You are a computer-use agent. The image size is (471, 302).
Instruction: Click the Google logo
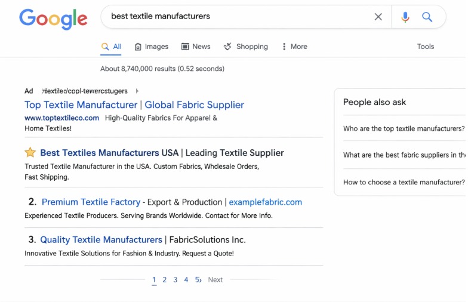(53, 19)
